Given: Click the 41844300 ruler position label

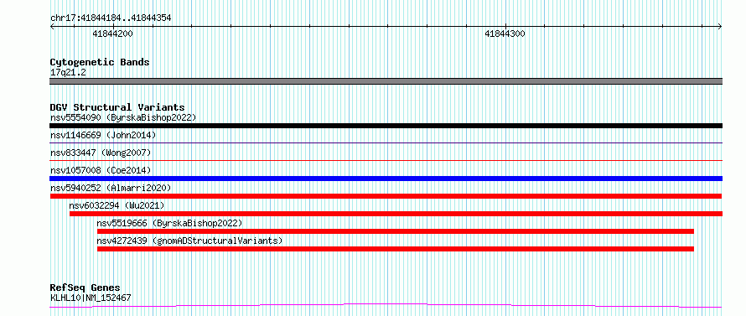Looking at the screenshot, I should coord(505,34).
